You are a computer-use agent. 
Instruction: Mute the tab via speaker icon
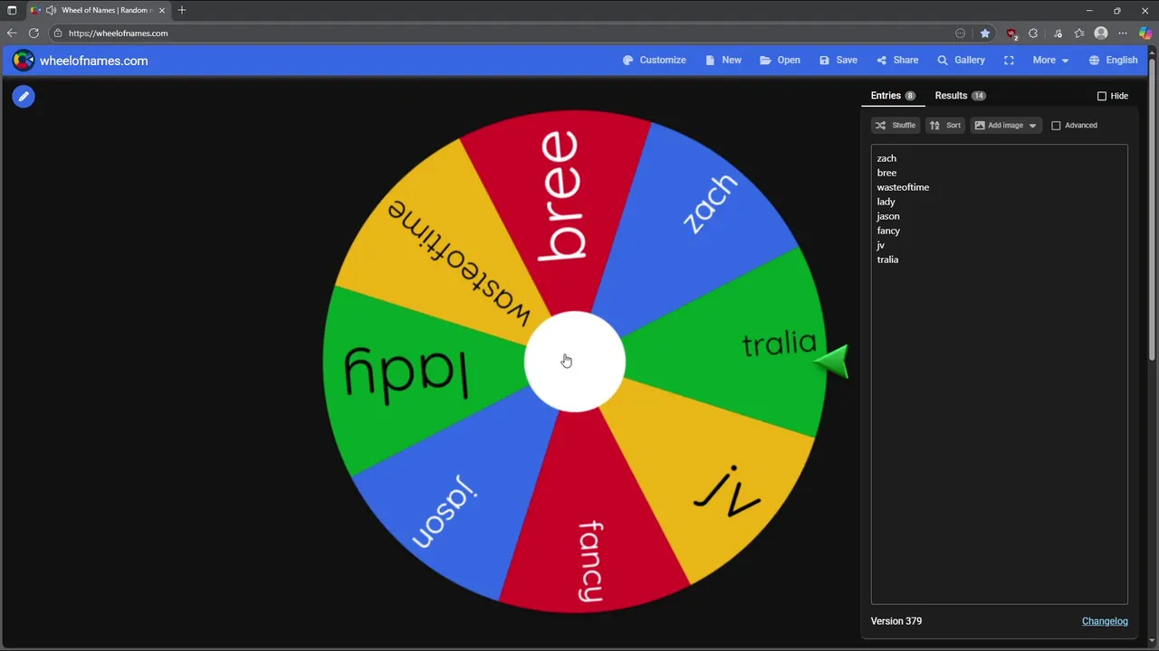tap(51, 10)
